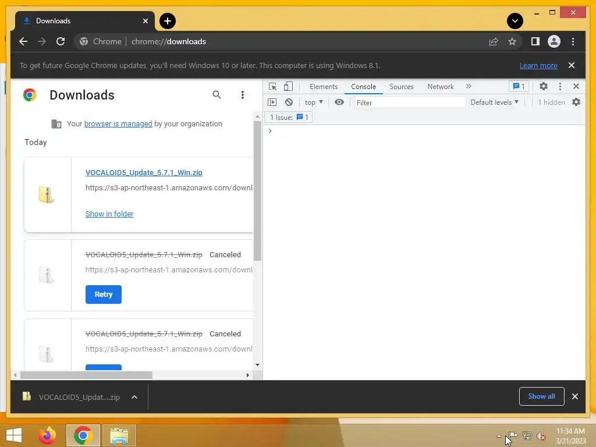Viewport: 596px width, 447px height.
Task: Toggle the device toolbar in DevTools
Action: point(289,86)
